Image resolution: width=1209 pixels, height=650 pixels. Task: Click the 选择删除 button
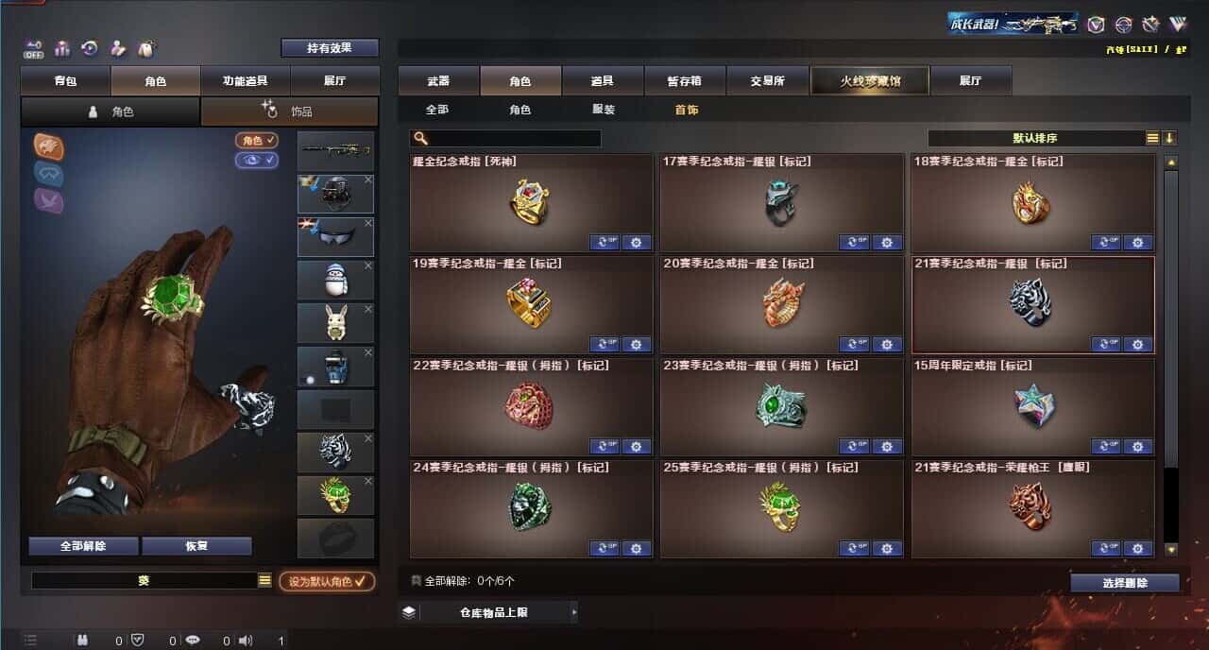(x=1125, y=583)
